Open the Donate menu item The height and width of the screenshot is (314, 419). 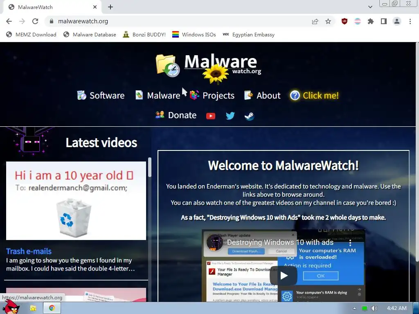click(x=176, y=115)
